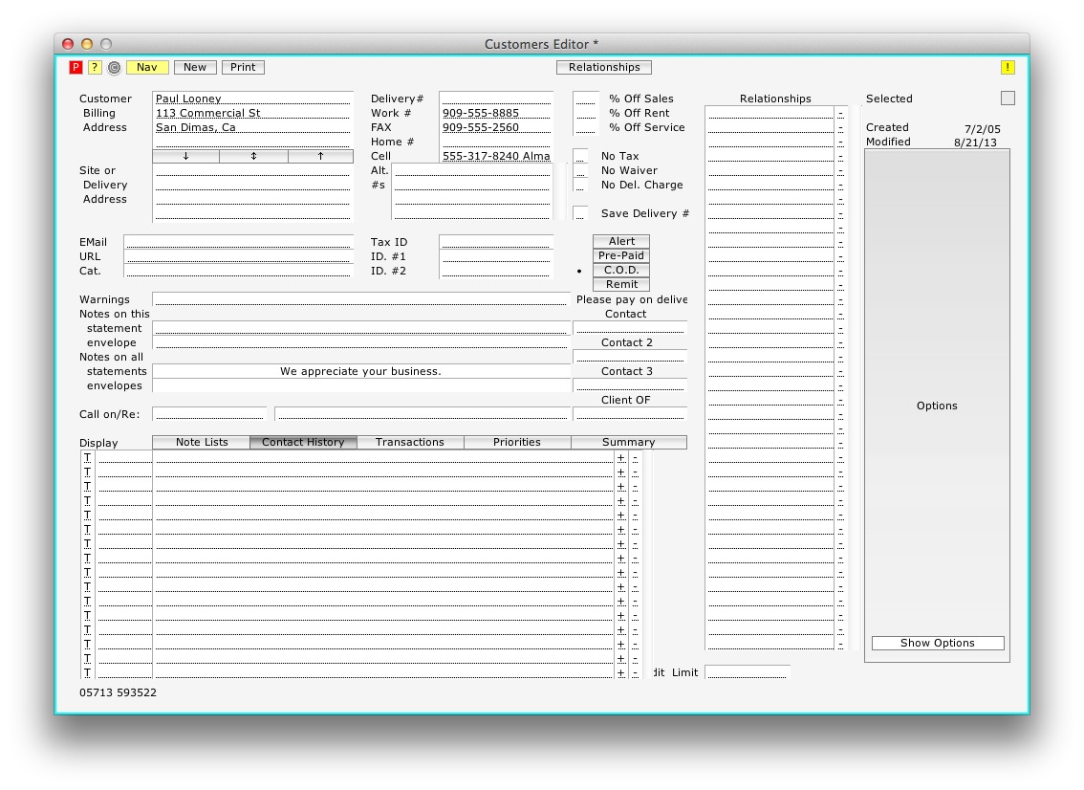This screenshot has height=790, width=1084.
Task: Click the % Off Rent field
Action: (x=586, y=113)
